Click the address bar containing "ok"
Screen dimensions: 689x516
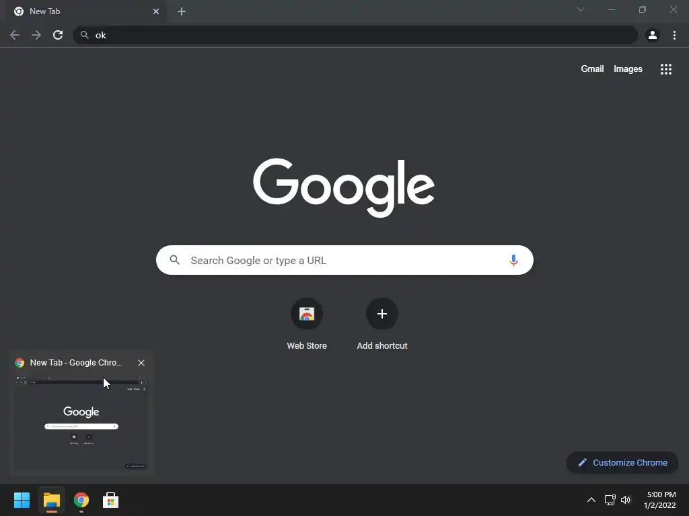(355, 35)
